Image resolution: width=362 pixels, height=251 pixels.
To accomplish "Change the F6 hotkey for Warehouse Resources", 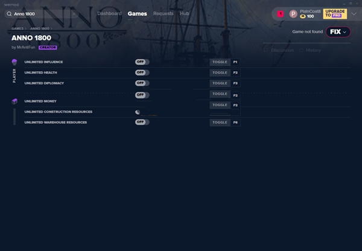I will 235,122.
